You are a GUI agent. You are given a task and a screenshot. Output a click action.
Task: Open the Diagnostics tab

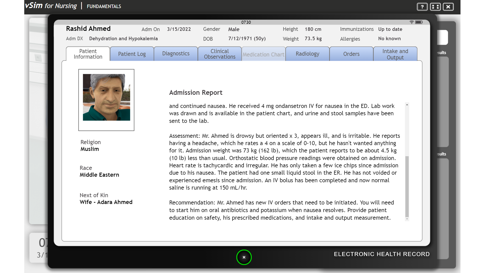pyautogui.click(x=176, y=54)
